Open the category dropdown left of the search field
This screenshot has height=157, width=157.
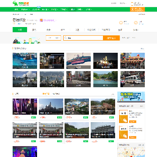(x=53, y=38)
